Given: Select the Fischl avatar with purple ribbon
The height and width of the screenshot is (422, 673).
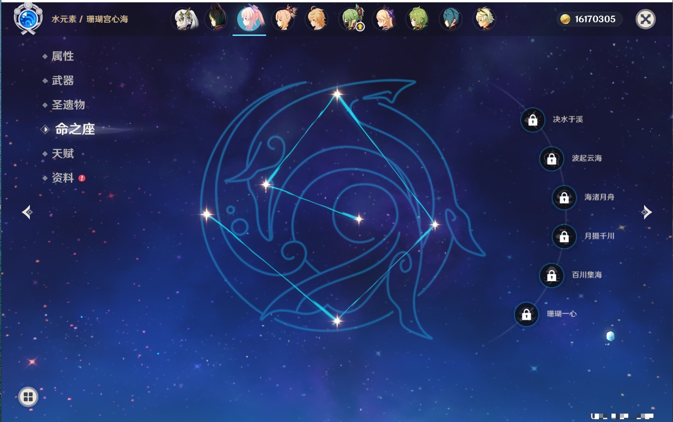Looking at the screenshot, I should click(385, 19).
